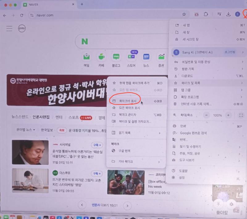The width and height of the screenshot is (247, 219).
Task: Open the Naver Blog (블로그) icon
Action: pyautogui.click(x=116, y=57)
